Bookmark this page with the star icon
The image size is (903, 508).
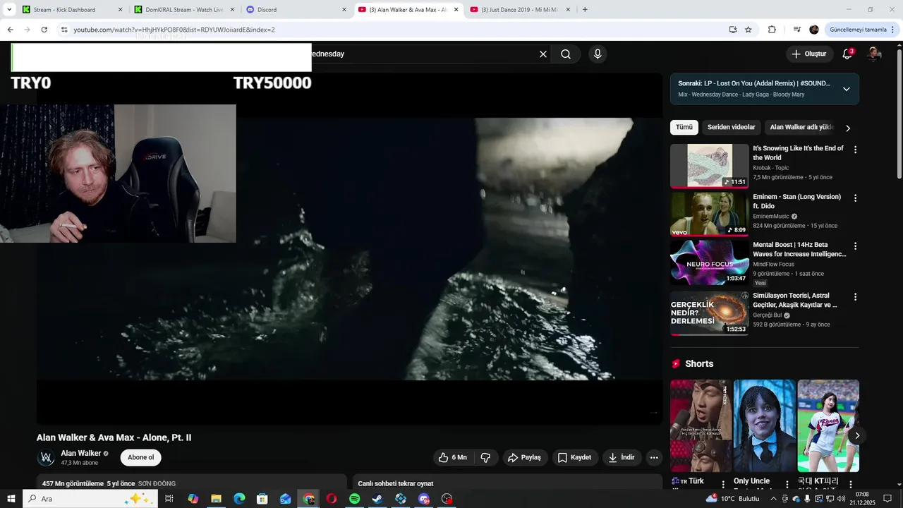pos(749,30)
